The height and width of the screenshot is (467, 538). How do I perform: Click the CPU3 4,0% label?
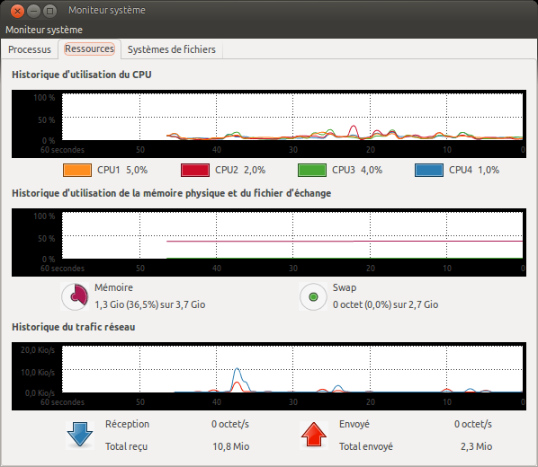pyautogui.click(x=357, y=170)
